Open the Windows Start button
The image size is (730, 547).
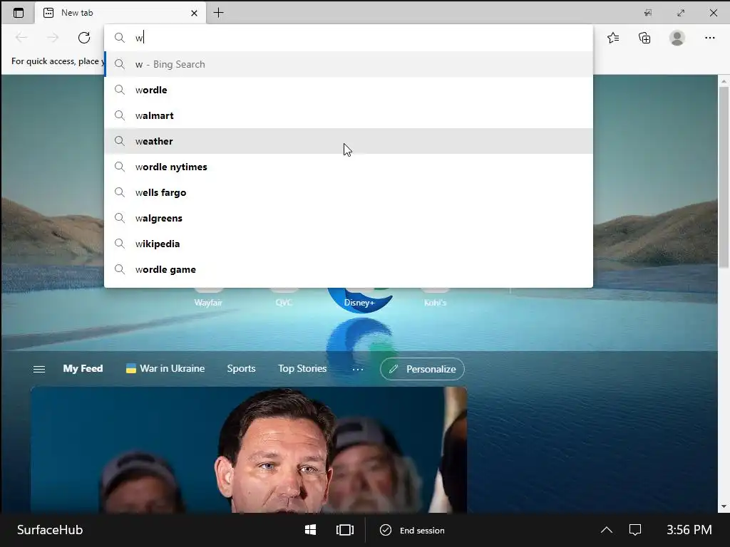pos(310,530)
